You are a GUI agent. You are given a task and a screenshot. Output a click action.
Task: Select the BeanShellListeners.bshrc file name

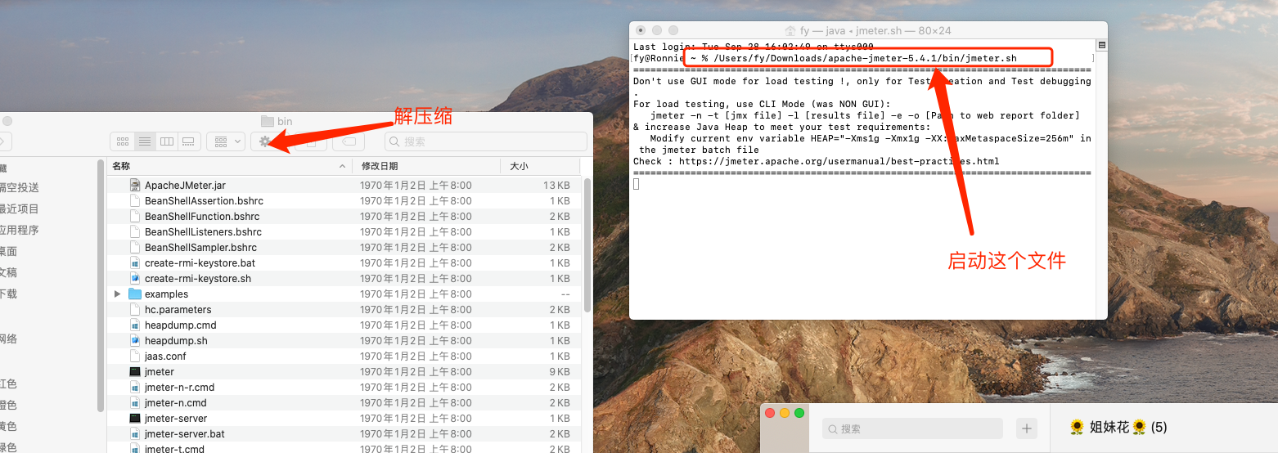tap(203, 232)
